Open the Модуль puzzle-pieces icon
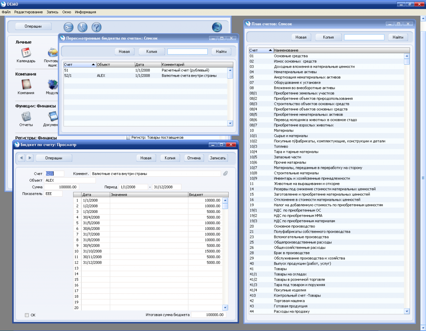 (53, 85)
